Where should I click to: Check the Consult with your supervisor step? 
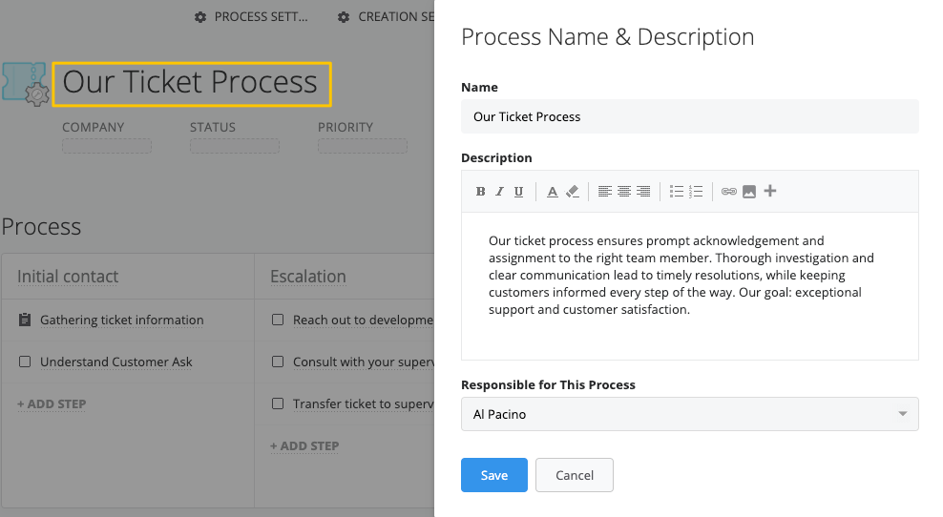pyautogui.click(x=278, y=362)
